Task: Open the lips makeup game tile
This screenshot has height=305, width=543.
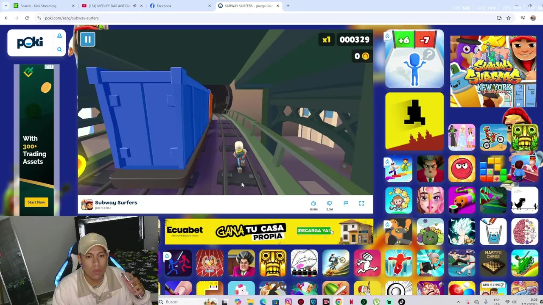Action: pyautogui.click(x=304, y=263)
